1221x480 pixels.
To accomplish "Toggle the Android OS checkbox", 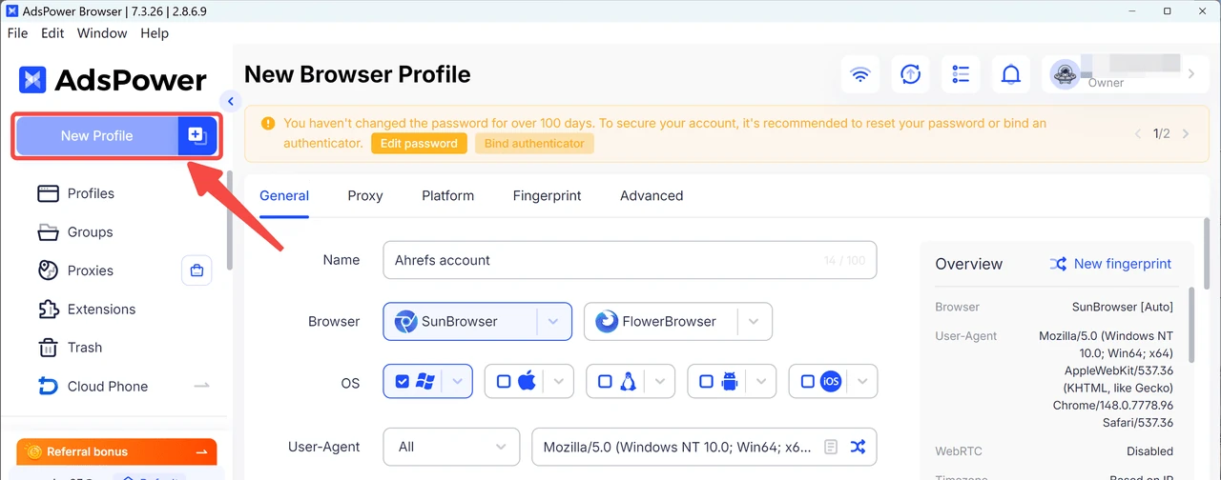I will 706,382.
